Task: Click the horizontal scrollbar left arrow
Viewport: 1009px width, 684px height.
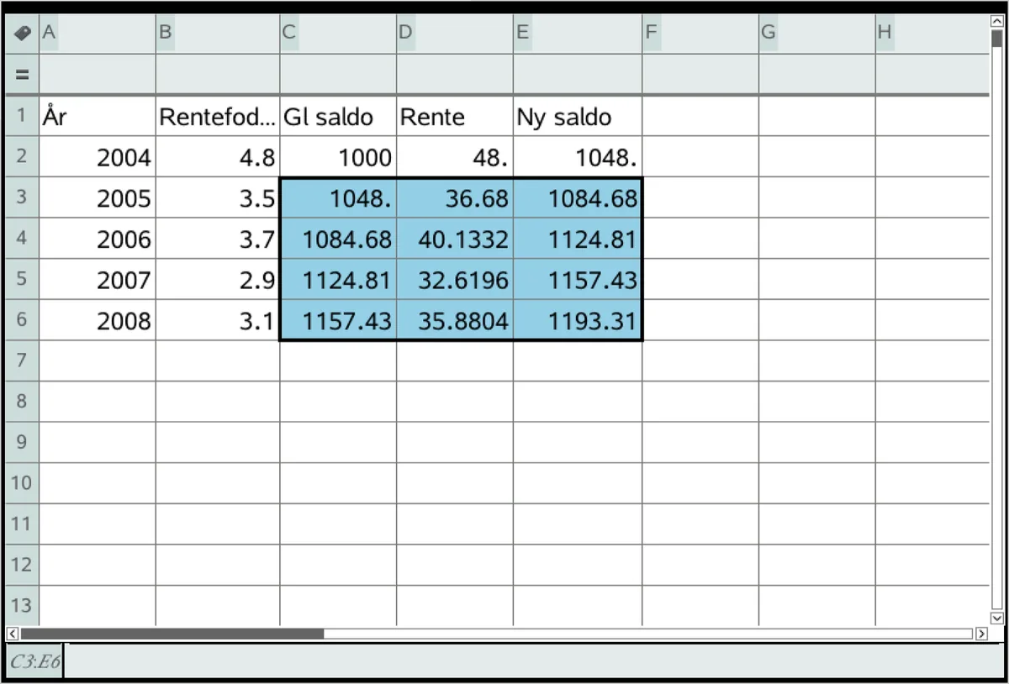Action: [x=13, y=634]
